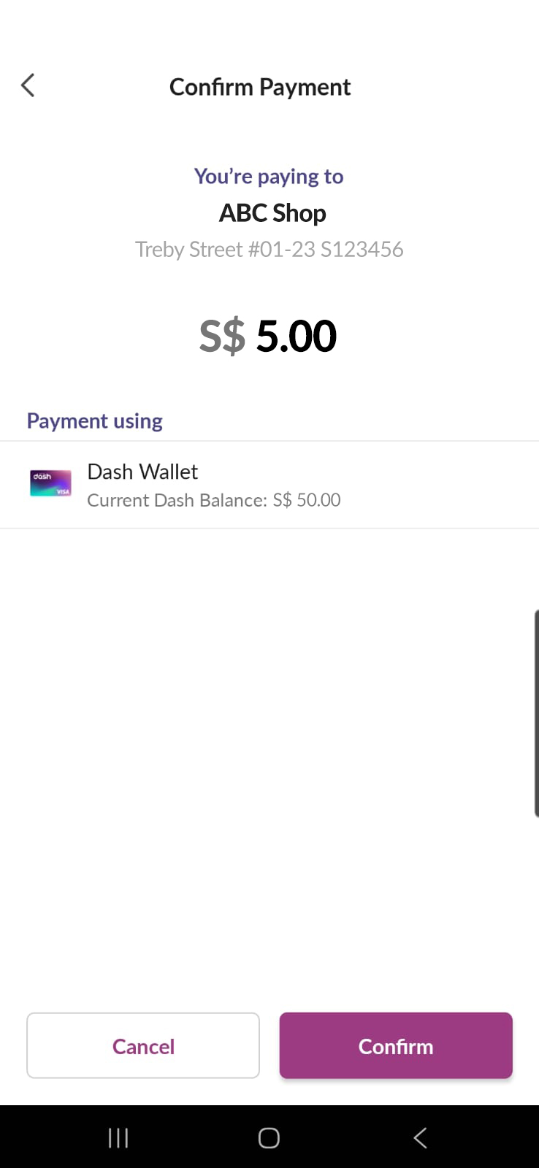
Task: Tap the S$ 5.00 amount
Action: point(268,336)
